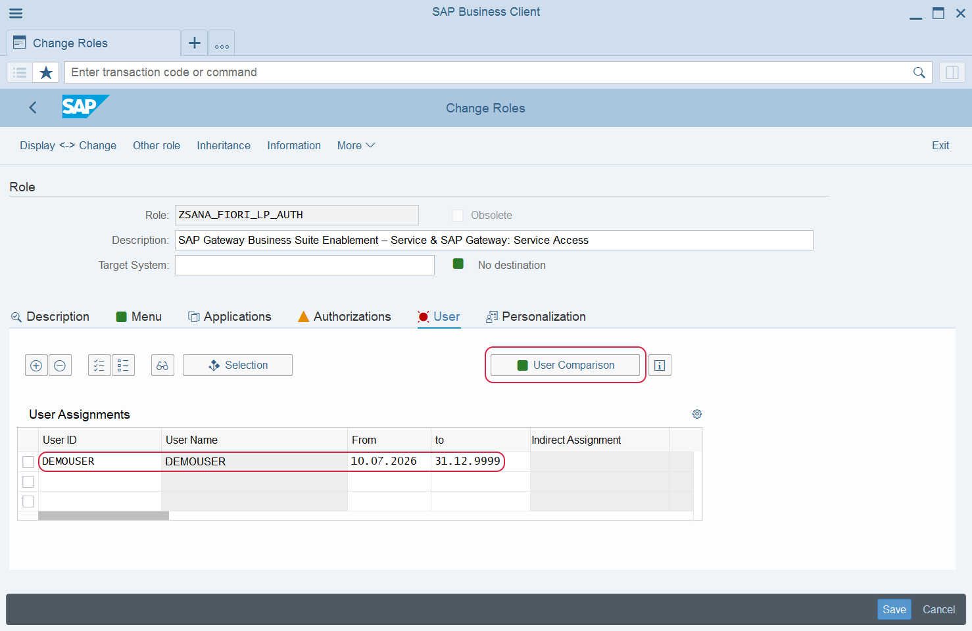Screen dimensions: 972x631
Task: Open the Other role menu item
Action: (157, 146)
